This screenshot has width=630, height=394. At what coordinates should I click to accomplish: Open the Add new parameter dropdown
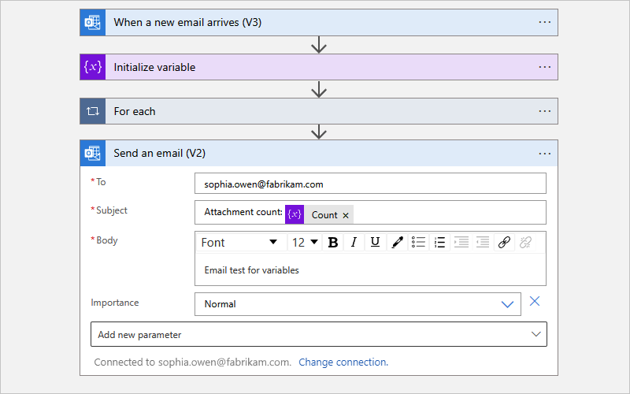click(x=319, y=334)
